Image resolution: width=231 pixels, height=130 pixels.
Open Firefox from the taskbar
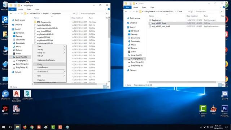click(x=25, y=127)
